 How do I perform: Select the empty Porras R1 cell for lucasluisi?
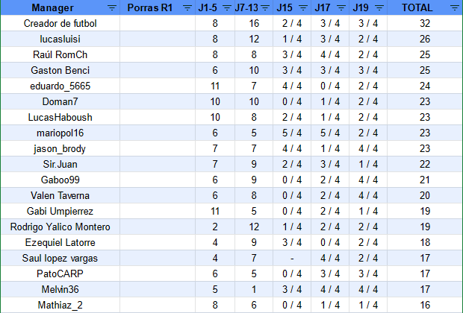[158, 39]
